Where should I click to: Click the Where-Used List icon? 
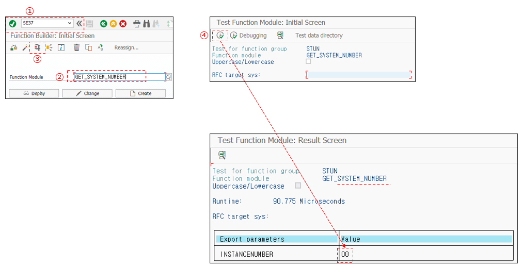click(x=49, y=47)
